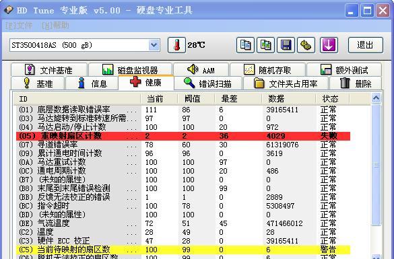Select the (BB) 反馈无法校正的错误 row
394x259 pixels.
(183, 197)
